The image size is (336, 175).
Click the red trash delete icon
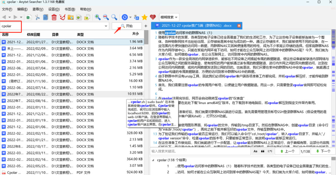point(54,17)
